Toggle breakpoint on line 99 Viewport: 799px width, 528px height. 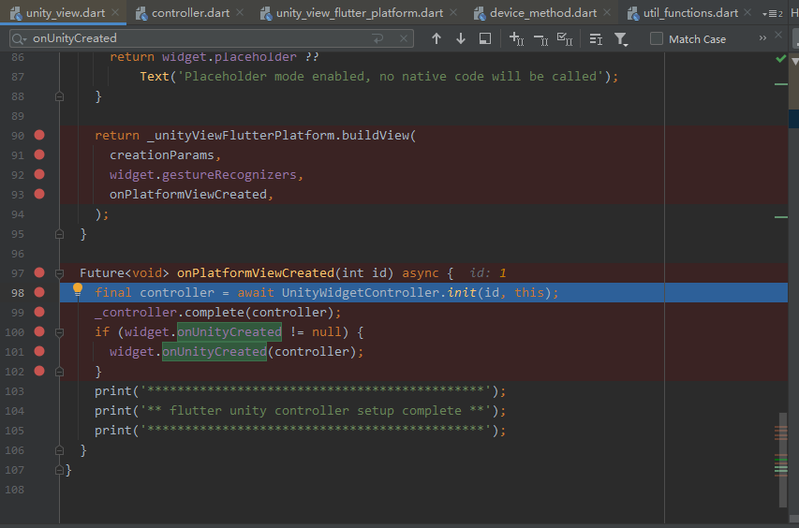[39, 312]
